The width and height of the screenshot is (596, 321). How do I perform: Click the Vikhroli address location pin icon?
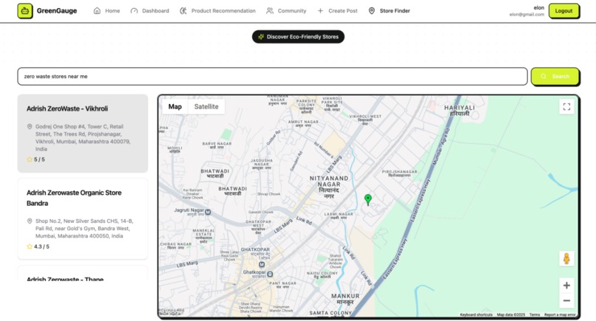(30, 127)
